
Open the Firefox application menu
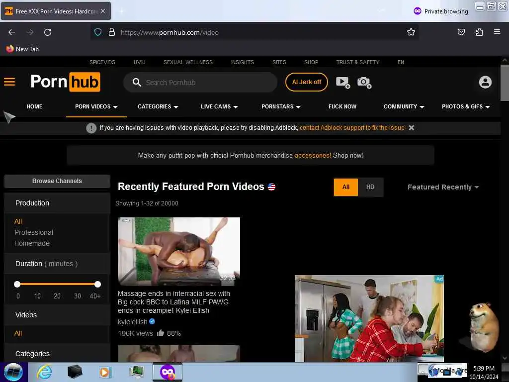point(497,32)
